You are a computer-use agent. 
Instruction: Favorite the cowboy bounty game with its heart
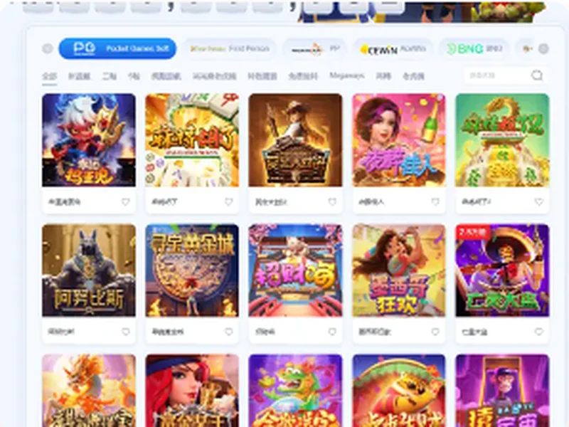[x=332, y=201]
